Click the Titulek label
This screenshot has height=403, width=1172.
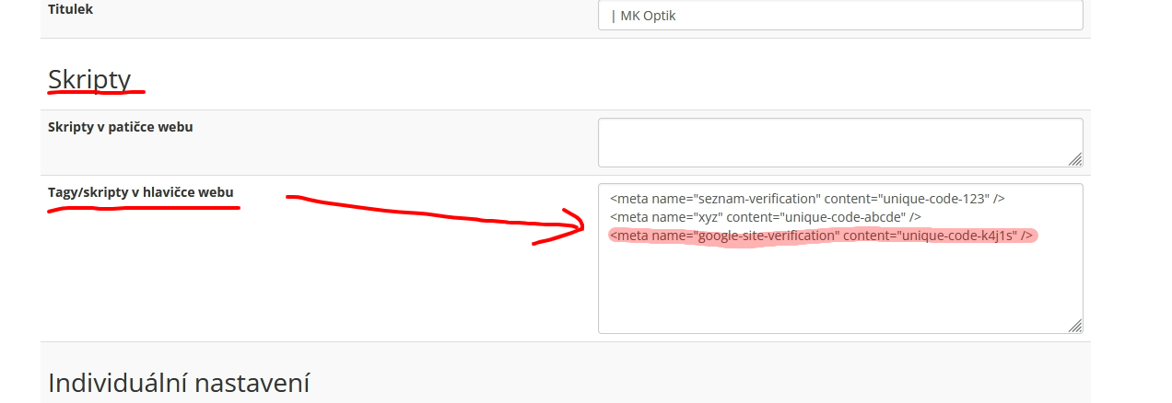tap(70, 9)
